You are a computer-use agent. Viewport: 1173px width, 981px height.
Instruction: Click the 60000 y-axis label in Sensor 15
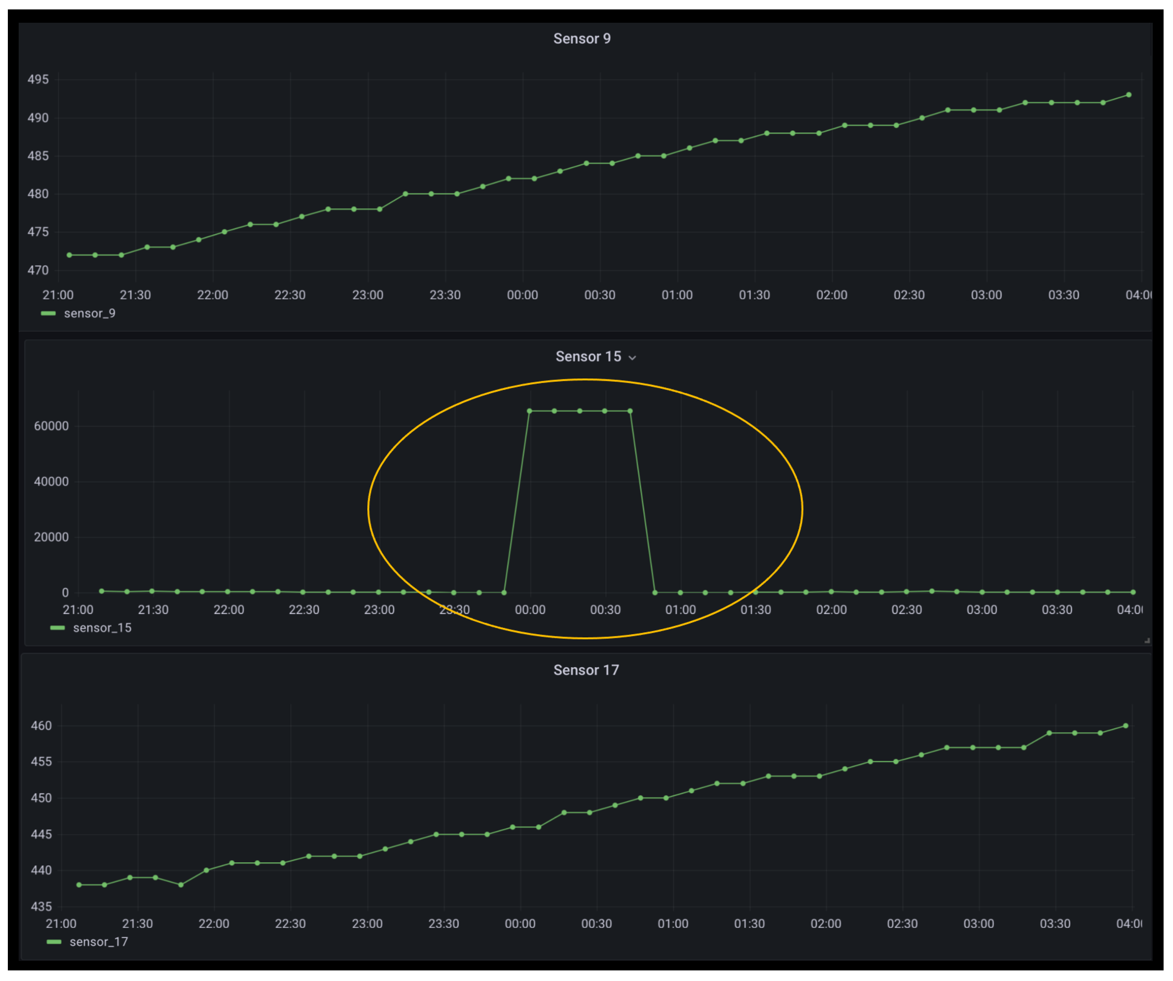[51, 426]
